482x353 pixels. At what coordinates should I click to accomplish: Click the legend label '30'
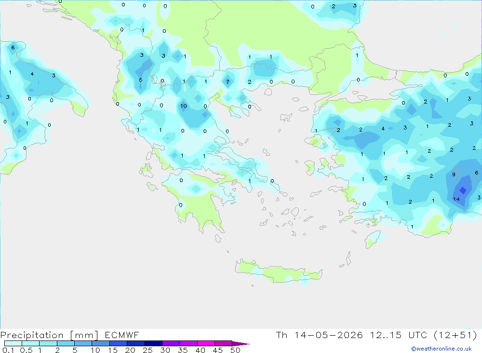pos(165,350)
